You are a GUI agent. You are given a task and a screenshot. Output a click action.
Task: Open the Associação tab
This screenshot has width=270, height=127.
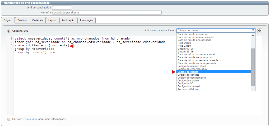86,20
